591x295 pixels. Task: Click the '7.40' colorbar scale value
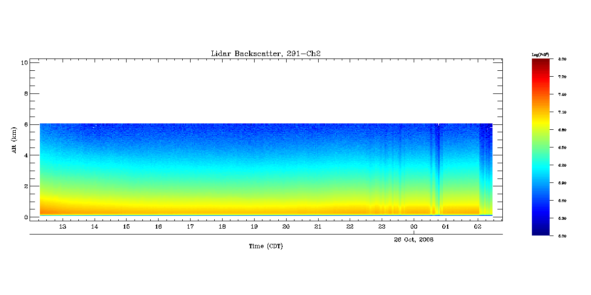(x=562, y=94)
